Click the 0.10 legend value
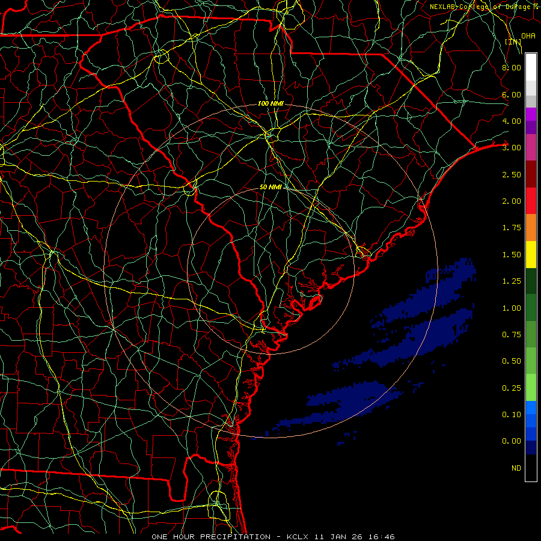 coord(512,415)
